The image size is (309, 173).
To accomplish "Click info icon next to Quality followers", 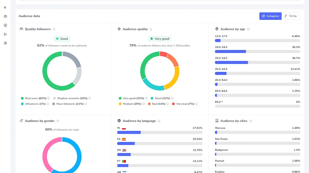I will pyautogui.click(x=54, y=29).
